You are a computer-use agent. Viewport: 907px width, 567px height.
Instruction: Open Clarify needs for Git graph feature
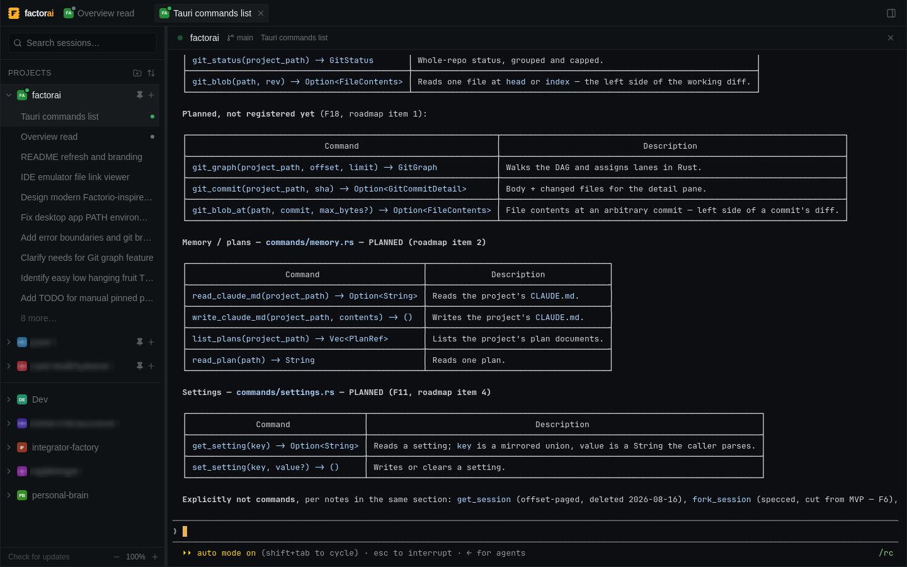coord(80,258)
